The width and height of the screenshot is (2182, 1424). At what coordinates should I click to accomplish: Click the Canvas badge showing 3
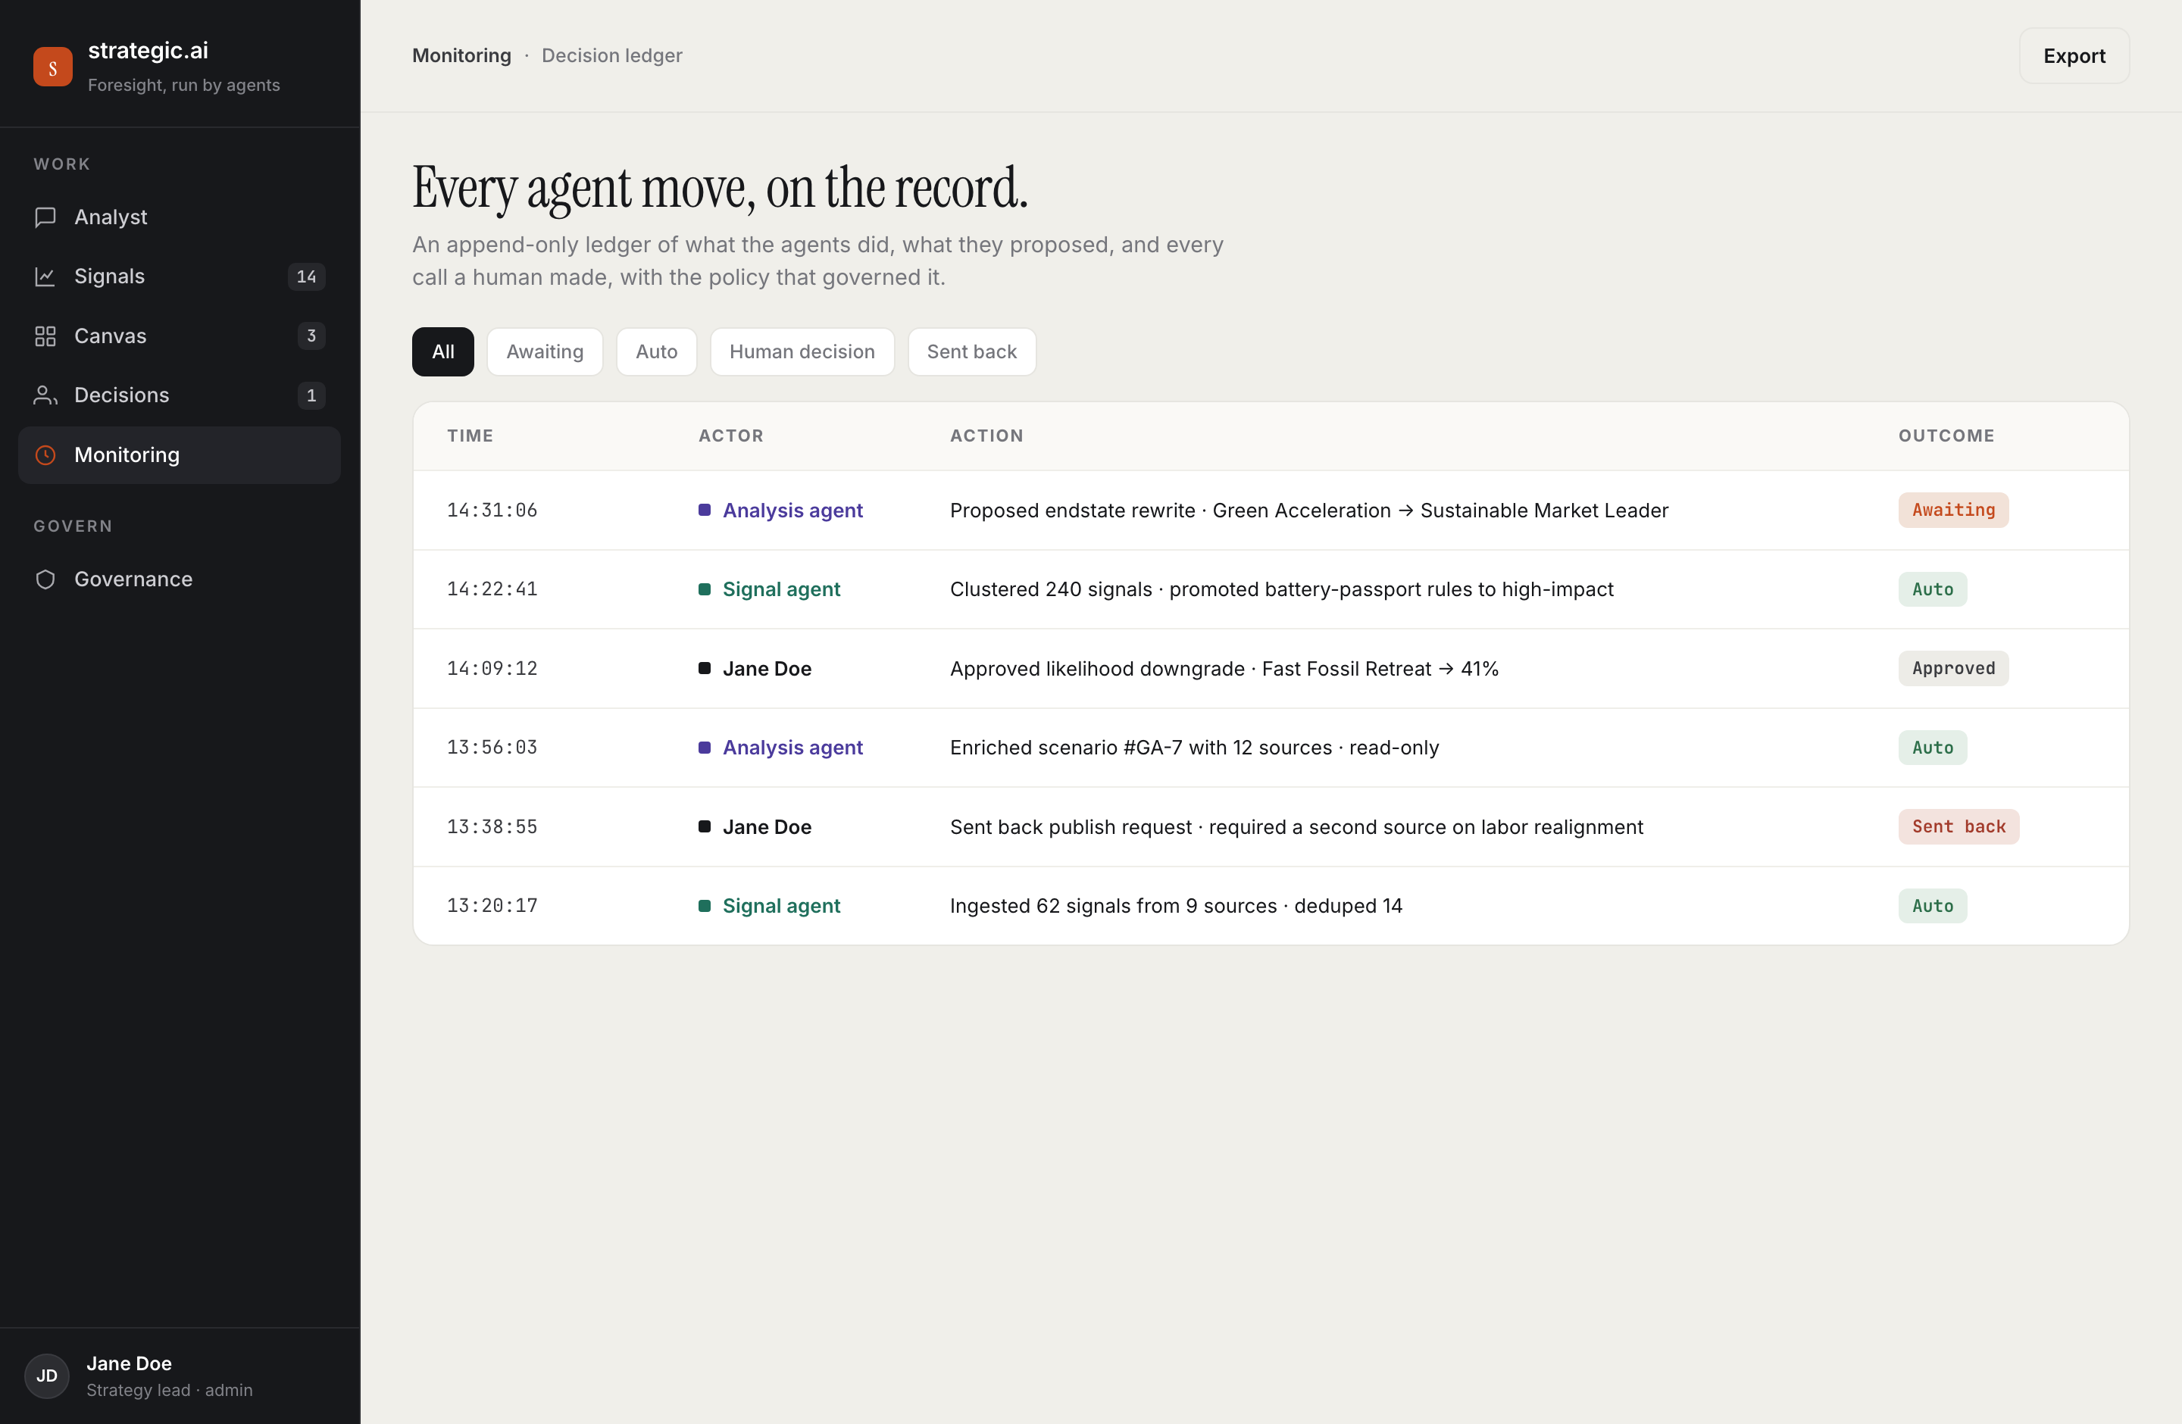(311, 336)
